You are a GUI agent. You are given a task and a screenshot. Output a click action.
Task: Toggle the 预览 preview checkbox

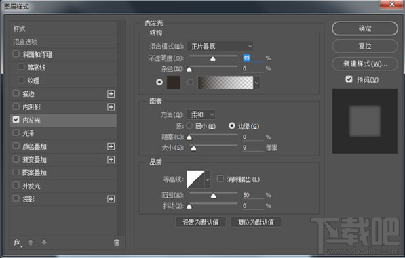coord(349,79)
